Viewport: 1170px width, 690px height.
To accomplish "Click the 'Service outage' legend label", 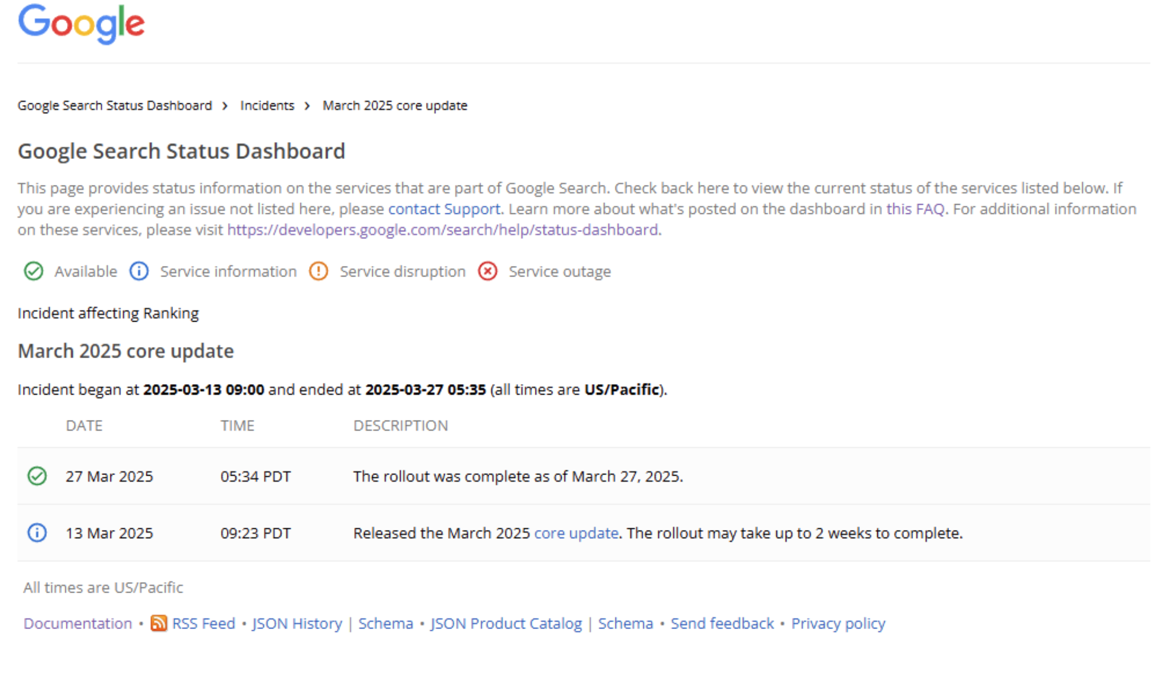I will click(560, 272).
